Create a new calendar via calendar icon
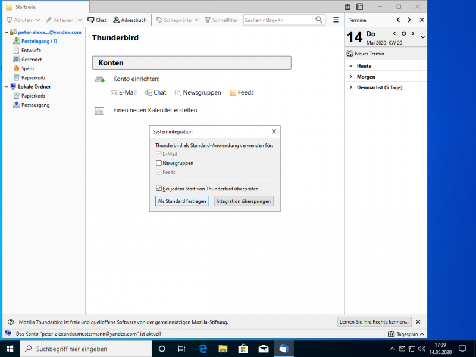The image size is (476, 357). (x=99, y=110)
